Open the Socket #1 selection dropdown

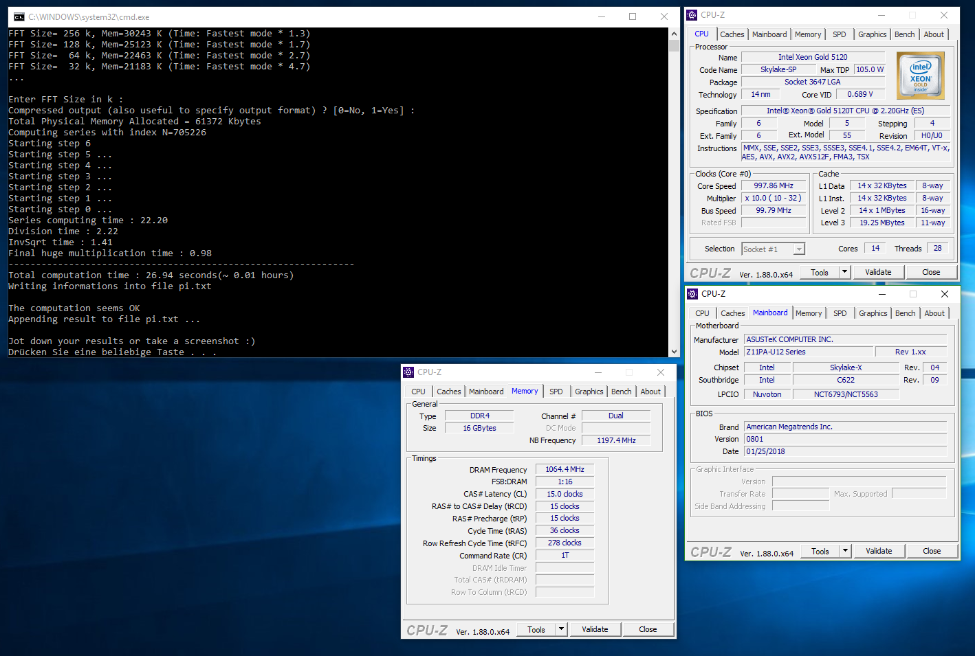pyautogui.click(x=798, y=249)
